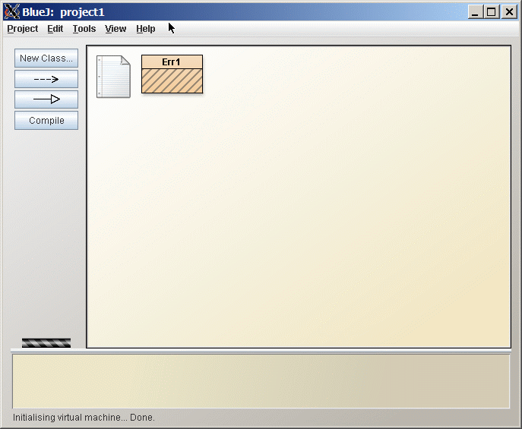Image resolution: width=522 pixels, height=429 pixels.
Task: Open the Tools menu
Action: 84,29
